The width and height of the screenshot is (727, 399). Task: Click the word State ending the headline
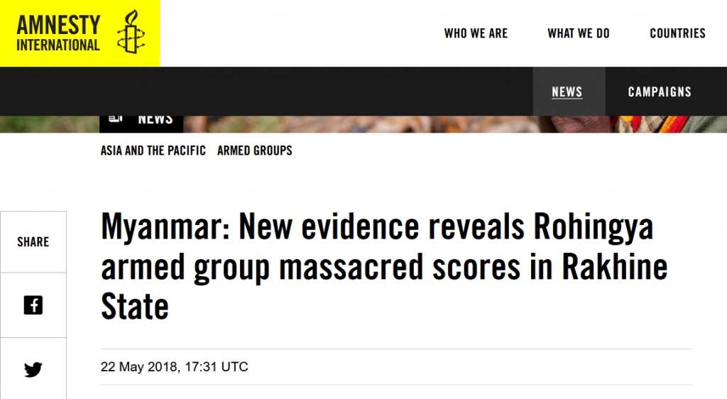135,306
